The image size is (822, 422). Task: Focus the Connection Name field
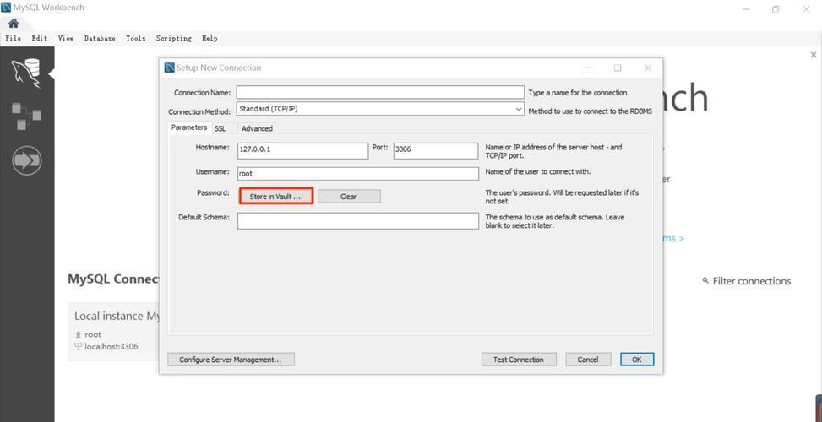(380, 92)
